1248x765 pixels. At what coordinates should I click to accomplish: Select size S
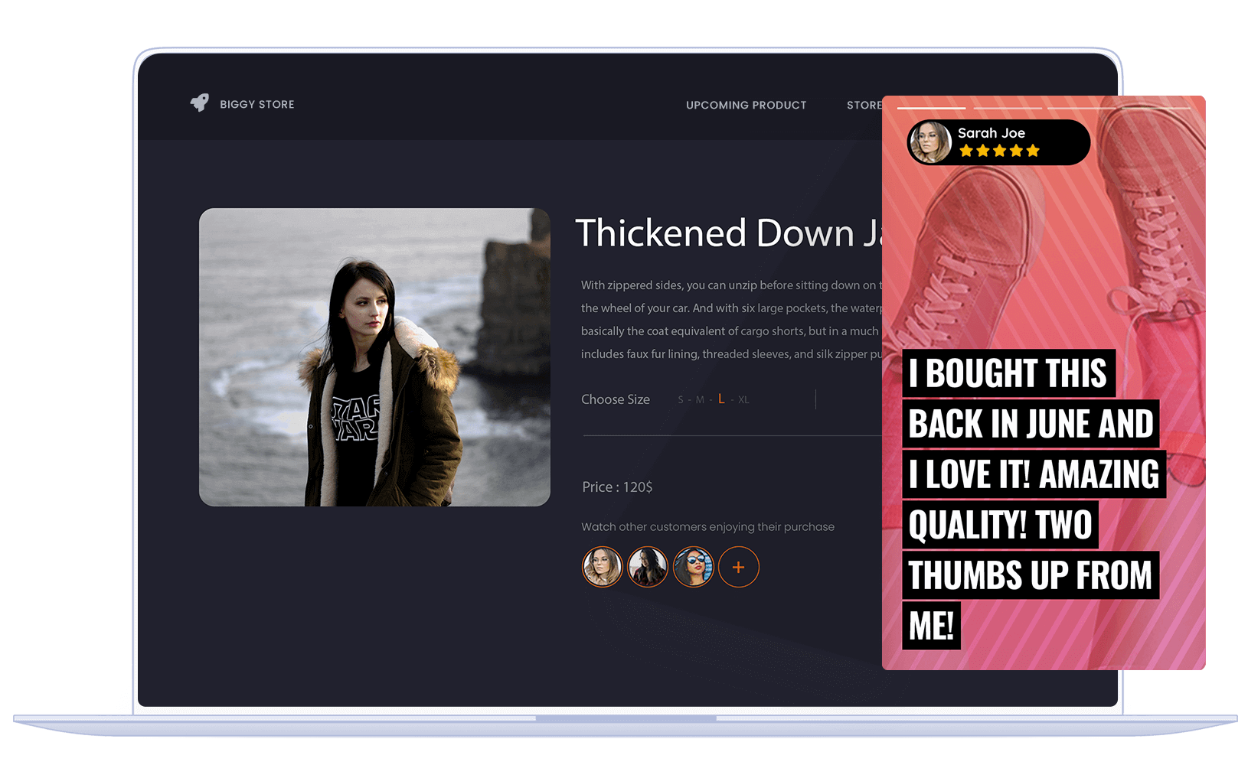pyautogui.click(x=681, y=400)
